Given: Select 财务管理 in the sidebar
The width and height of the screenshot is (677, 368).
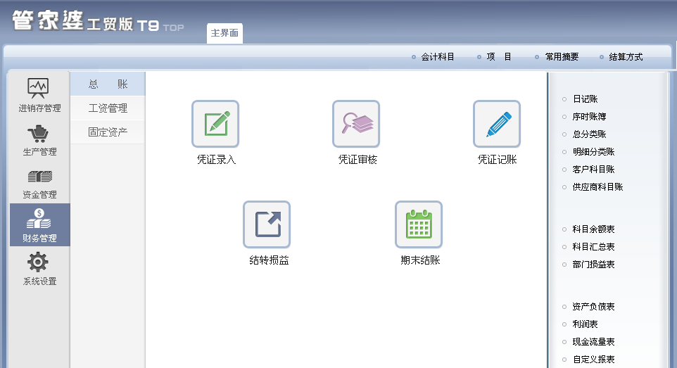Looking at the screenshot, I should (x=39, y=225).
